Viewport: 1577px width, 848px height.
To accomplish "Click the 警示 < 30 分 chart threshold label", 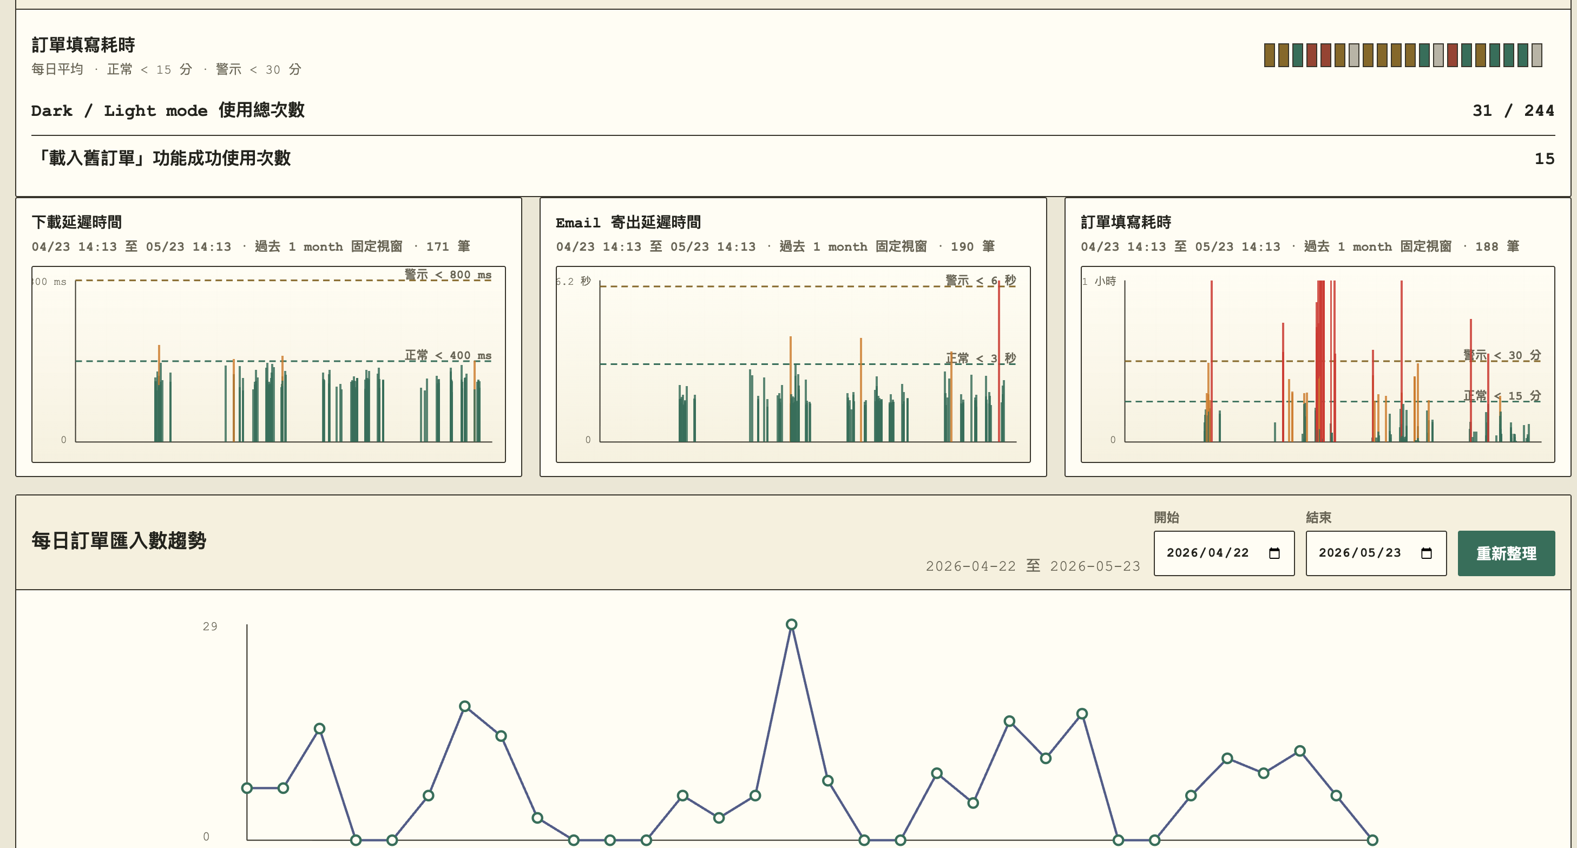I will coord(1502,355).
